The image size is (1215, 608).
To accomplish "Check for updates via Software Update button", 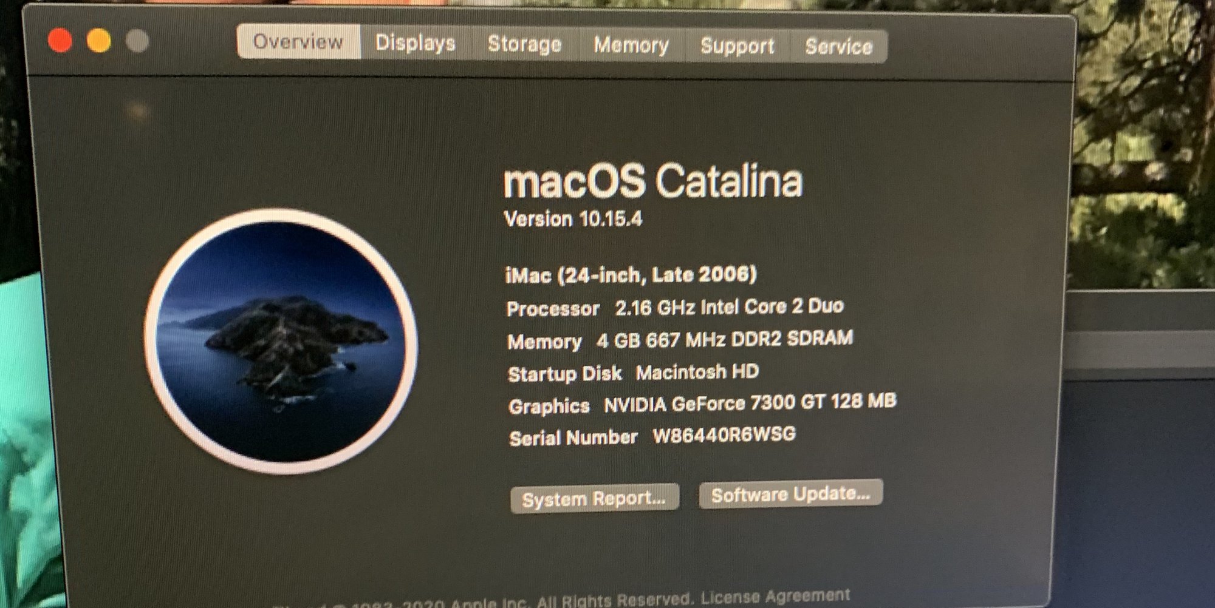I will (x=791, y=495).
